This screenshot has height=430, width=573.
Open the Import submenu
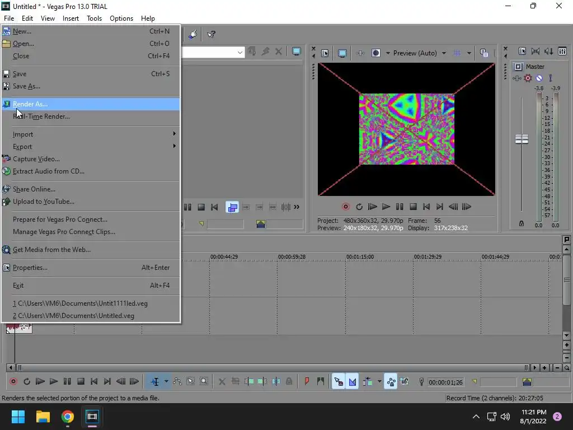90,134
